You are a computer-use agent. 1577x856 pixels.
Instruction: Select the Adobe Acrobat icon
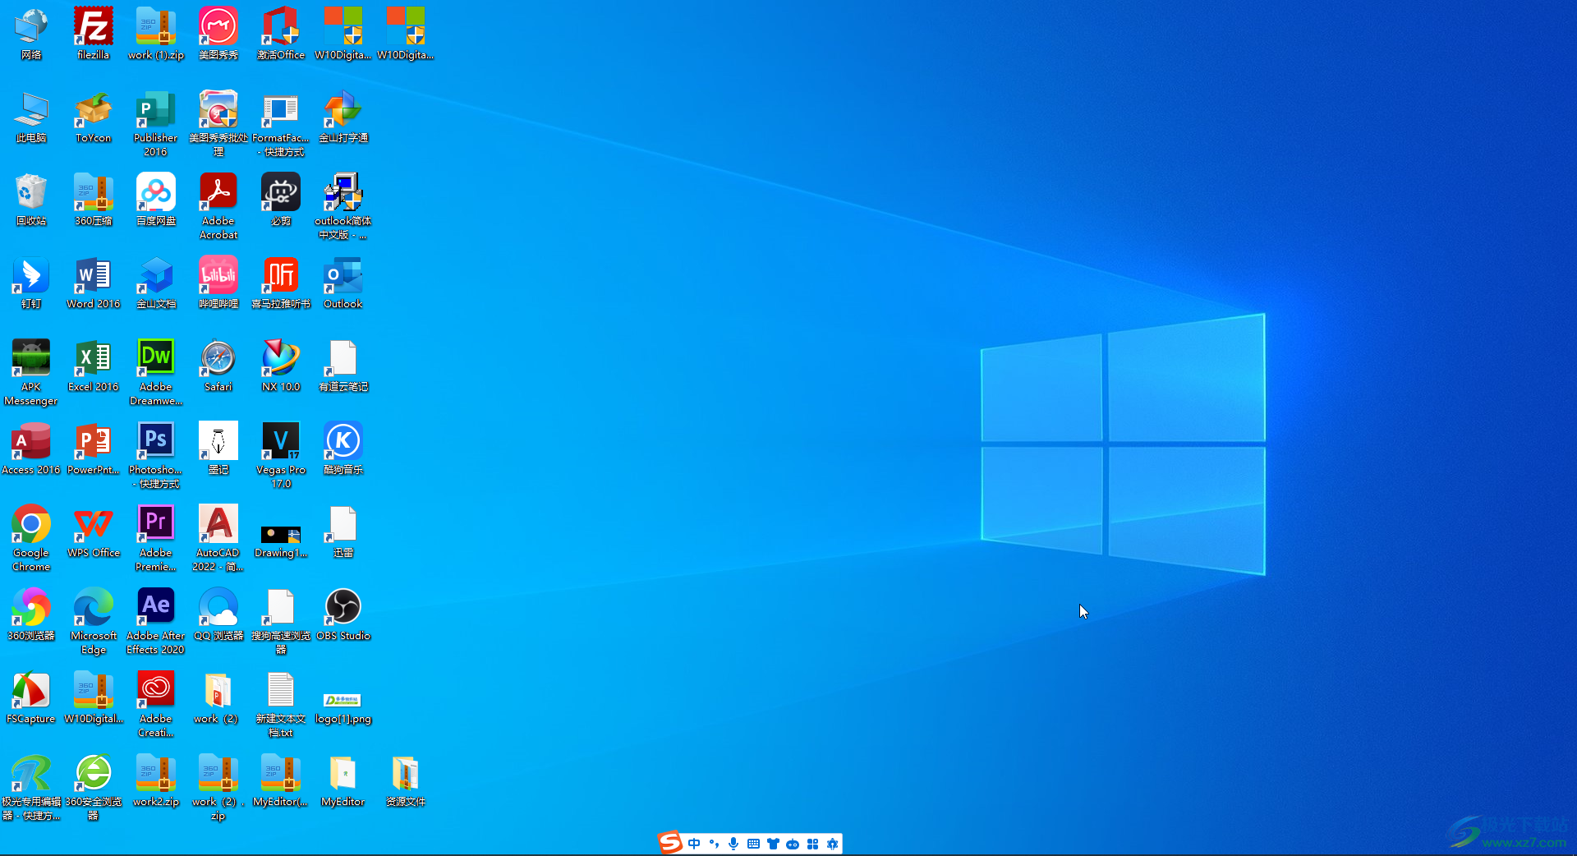coord(218,193)
